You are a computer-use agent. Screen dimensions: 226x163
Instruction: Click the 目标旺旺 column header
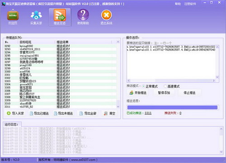point(36,42)
